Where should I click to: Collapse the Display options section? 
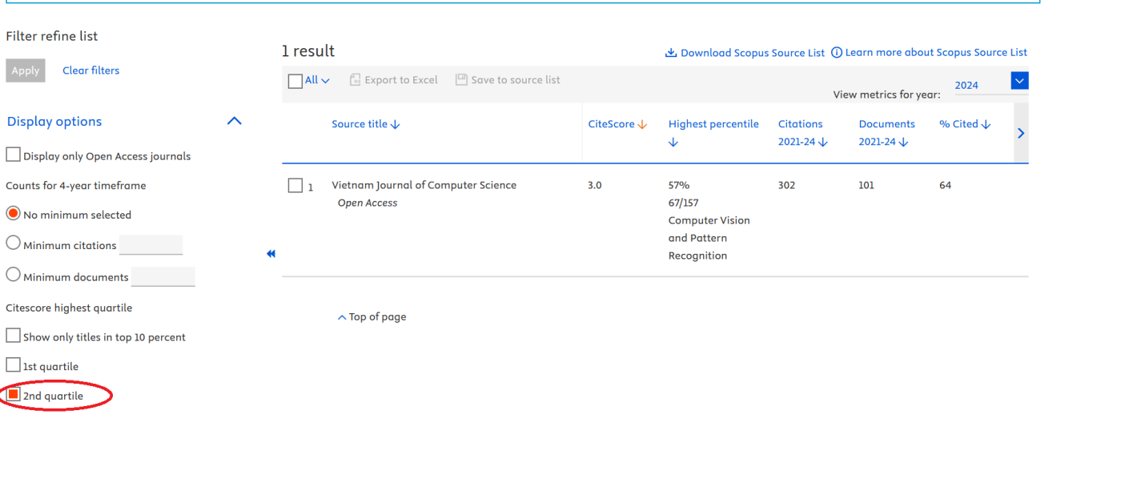234,121
